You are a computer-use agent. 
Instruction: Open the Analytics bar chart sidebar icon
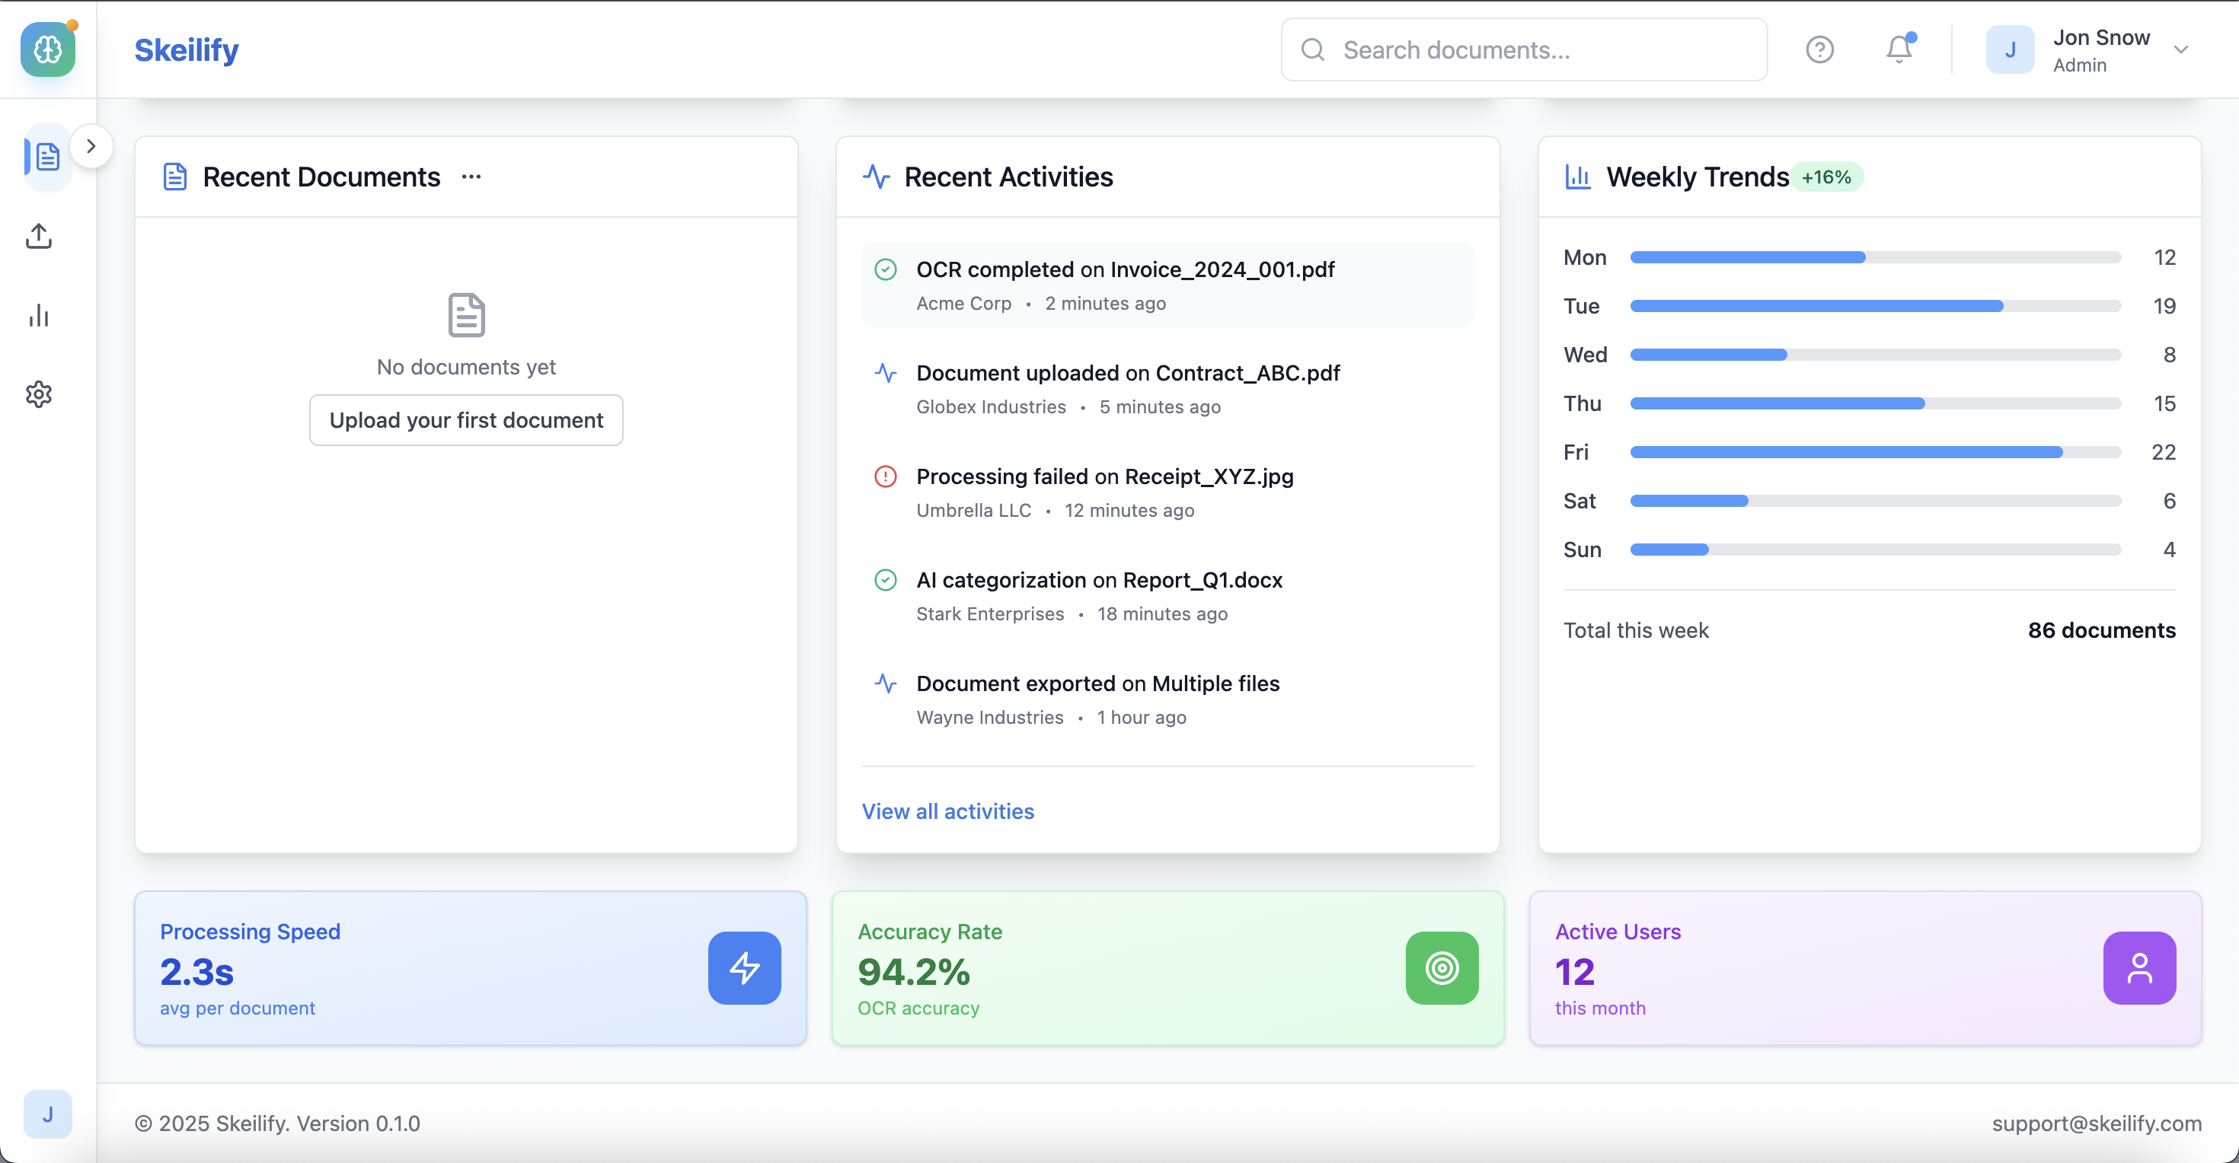coord(39,315)
